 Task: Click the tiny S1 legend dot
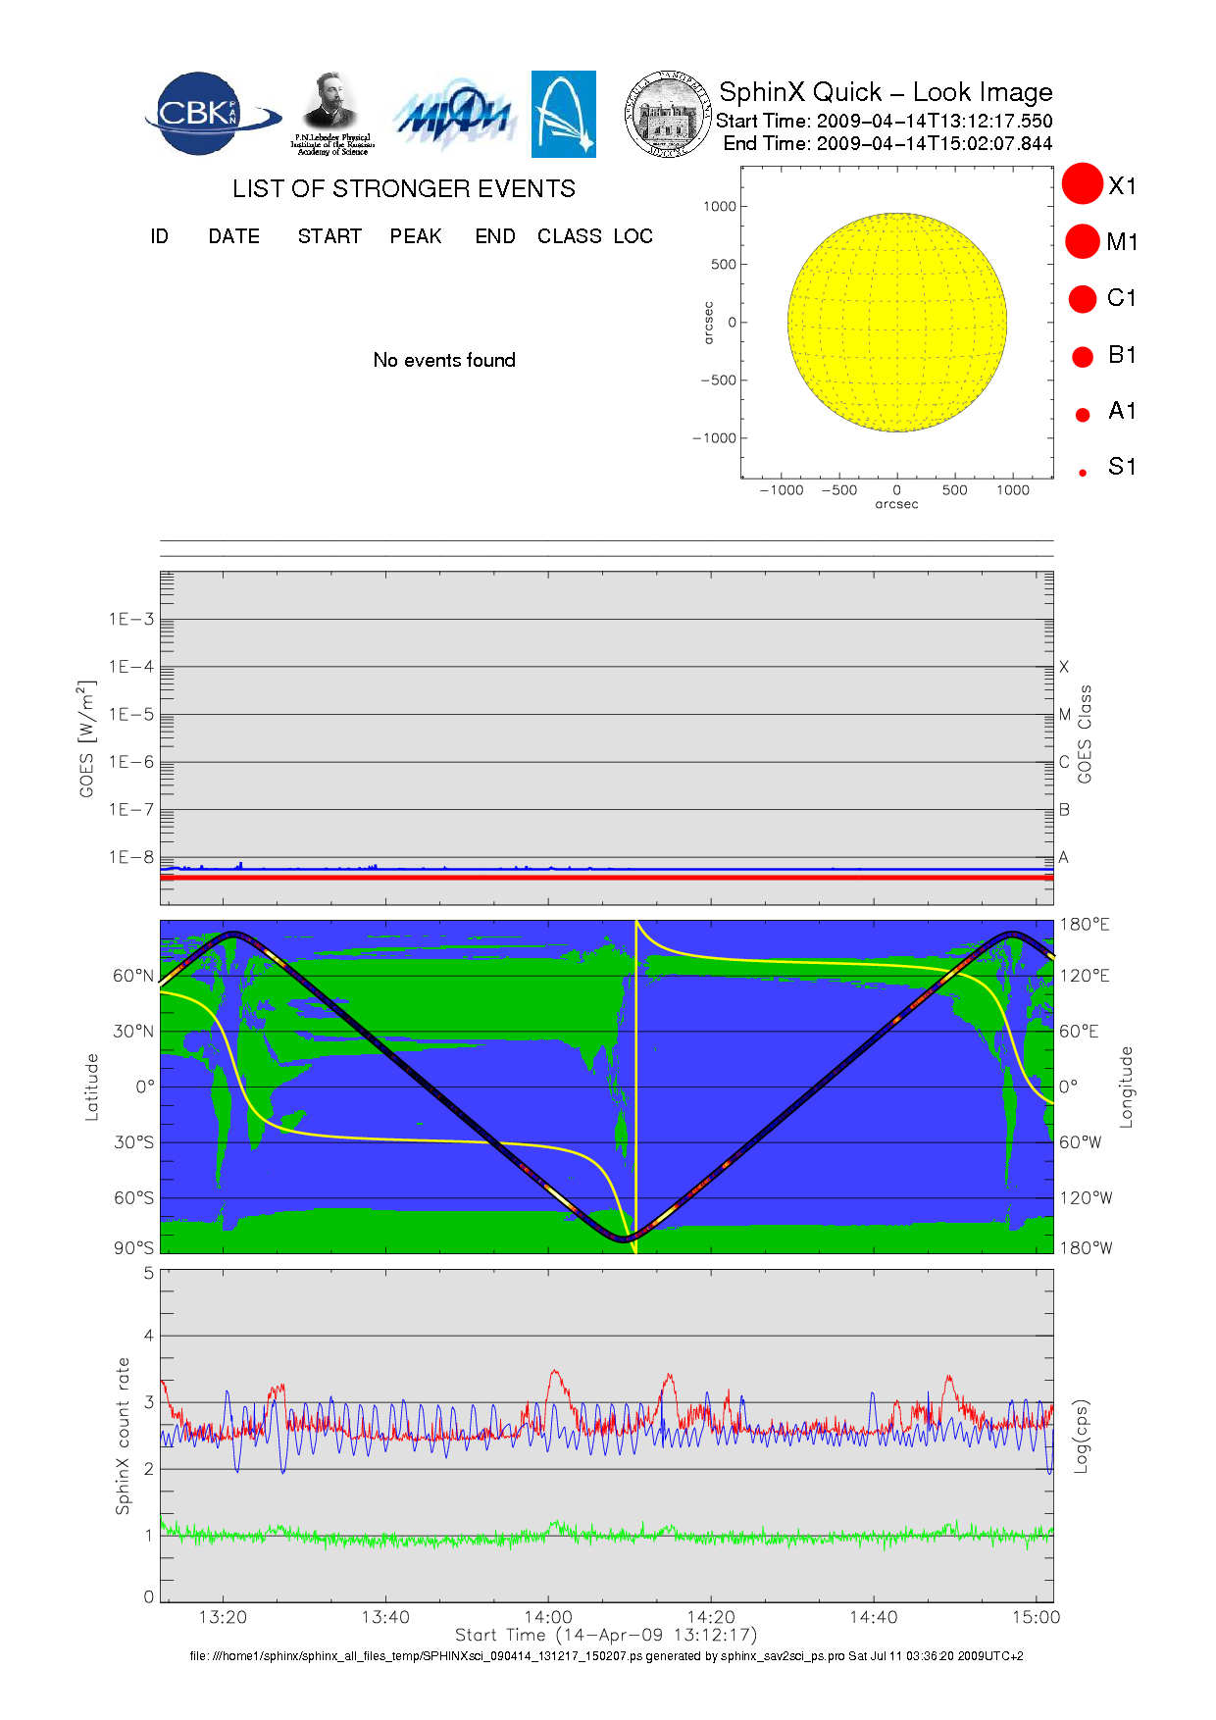[1083, 473]
